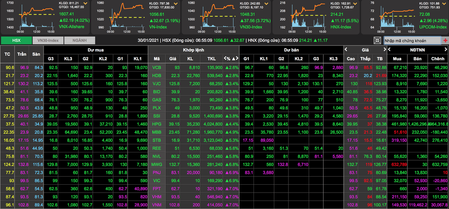449x209 pixels.
Task: Select STB ceiling ask volume 89,050
Action: pyautogui.click(x=268, y=140)
